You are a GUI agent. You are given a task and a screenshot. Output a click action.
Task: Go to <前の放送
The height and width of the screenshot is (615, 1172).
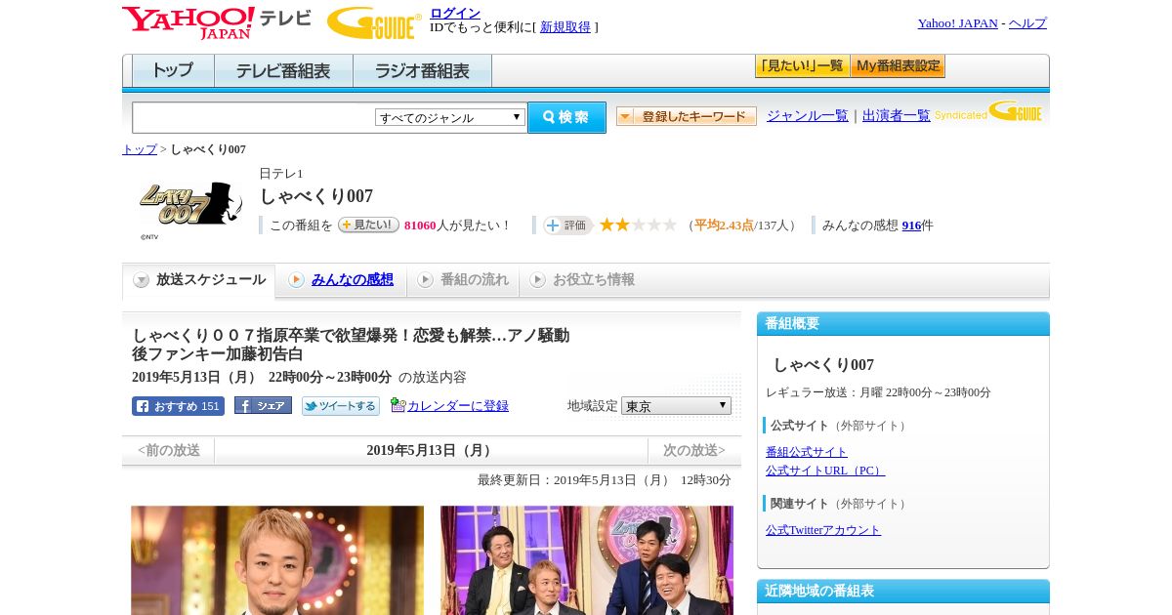pyautogui.click(x=169, y=451)
